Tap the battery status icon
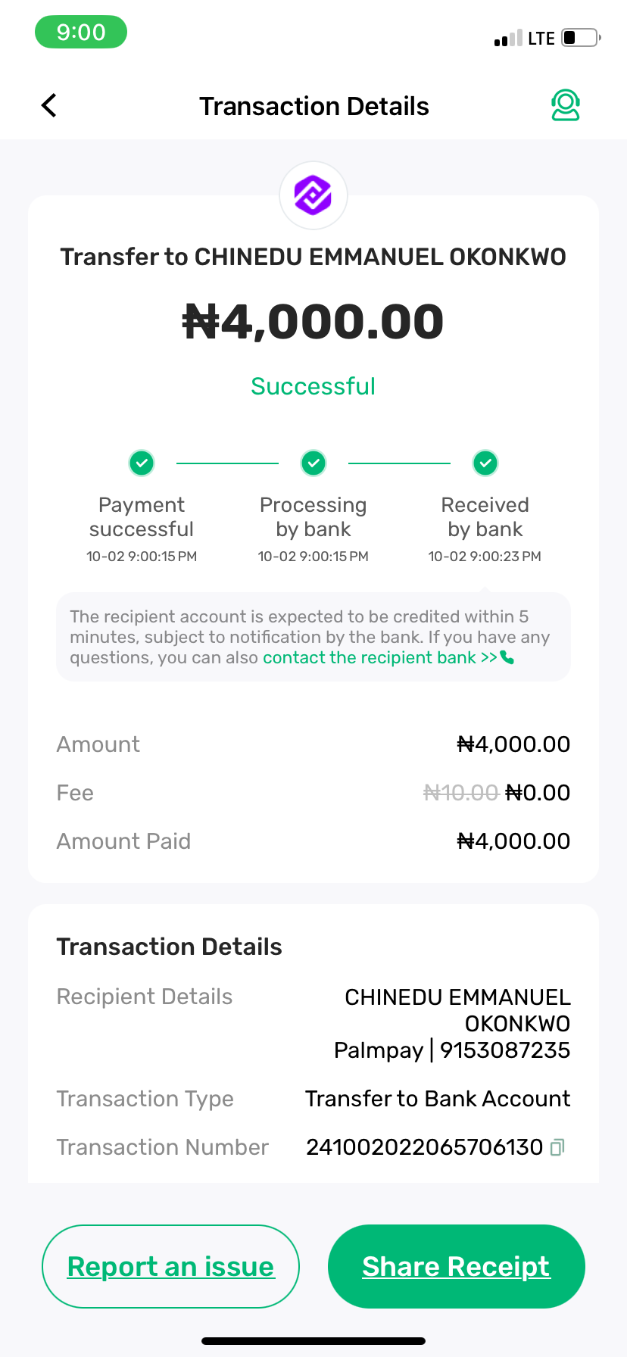The width and height of the screenshot is (627, 1357). click(581, 37)
